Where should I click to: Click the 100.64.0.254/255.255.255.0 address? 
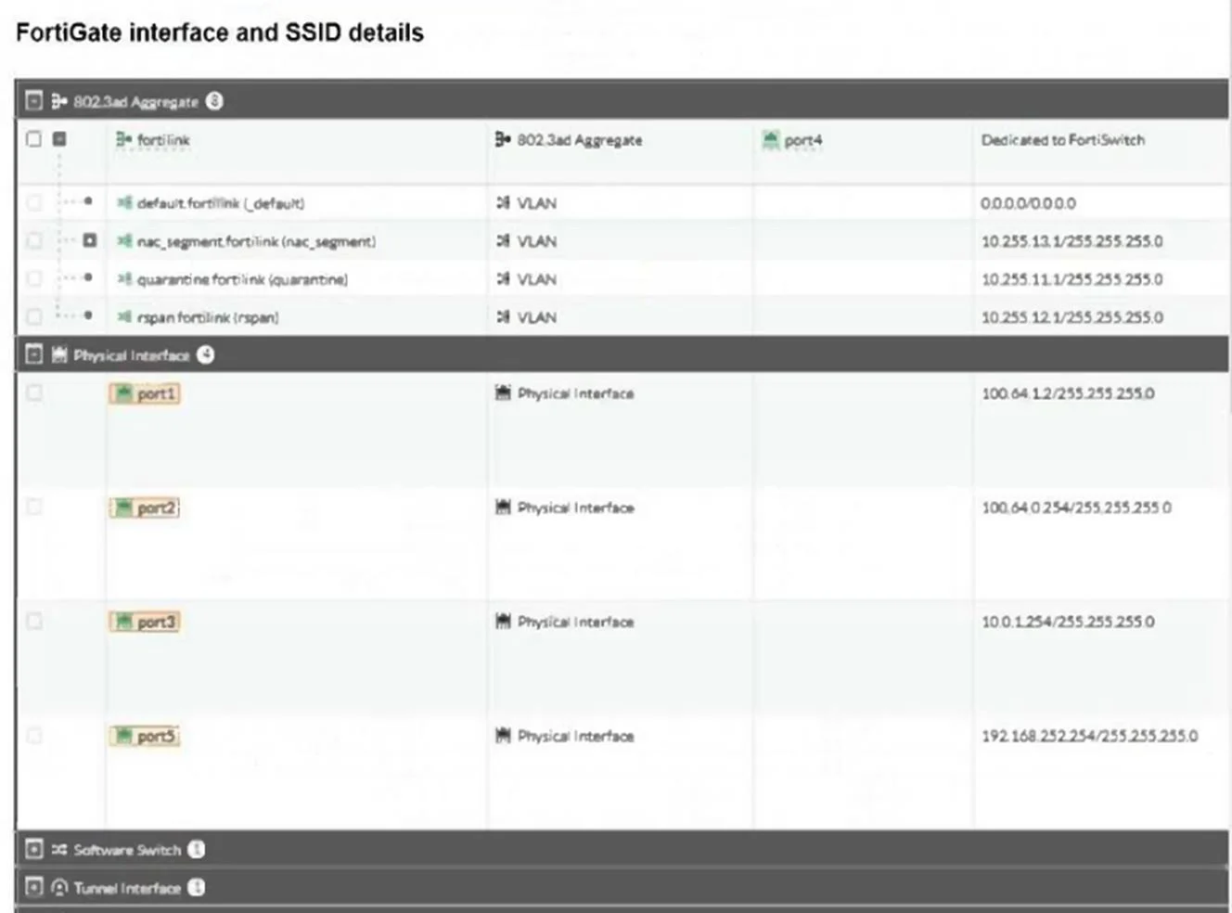coord(1076,508)
